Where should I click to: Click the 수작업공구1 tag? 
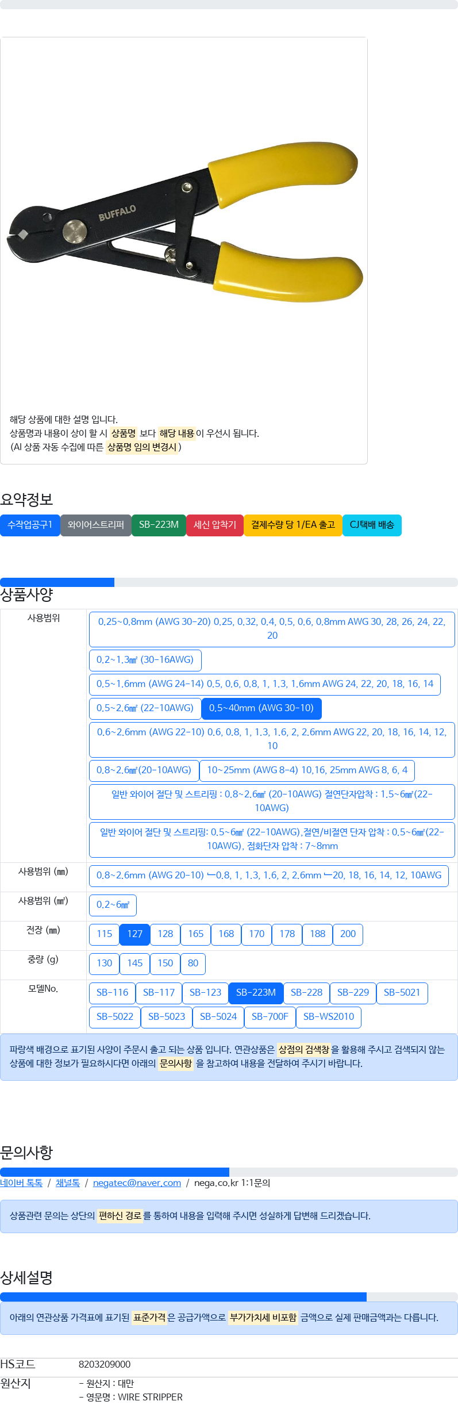pos(30,525)
